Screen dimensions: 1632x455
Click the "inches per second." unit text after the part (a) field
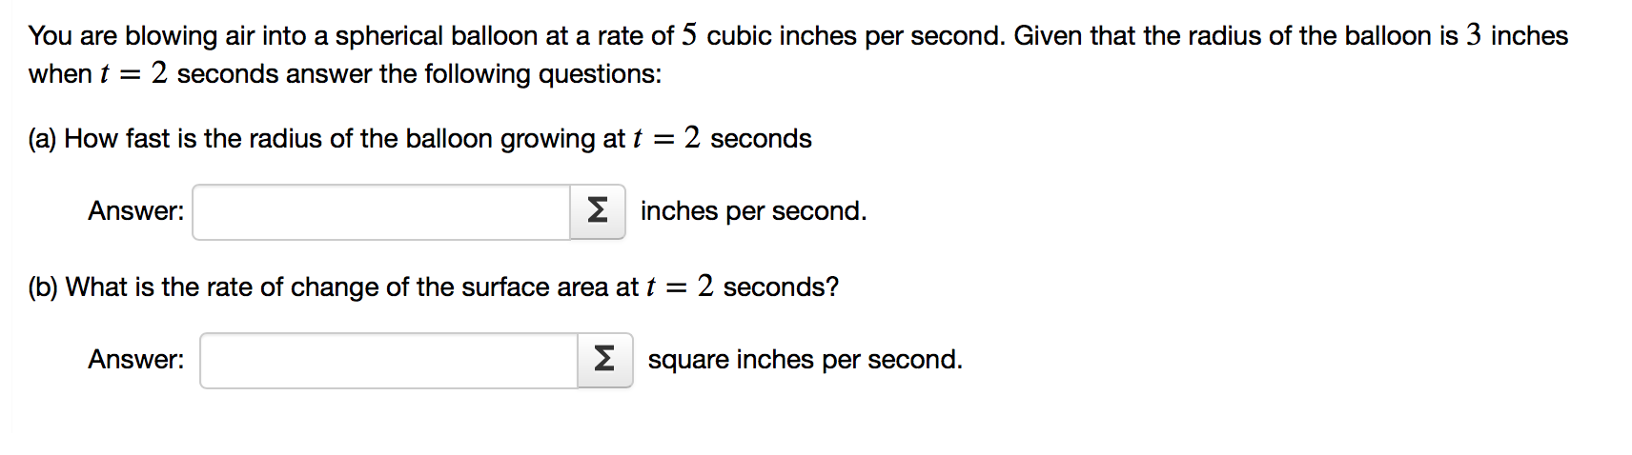tap(753, 211)
